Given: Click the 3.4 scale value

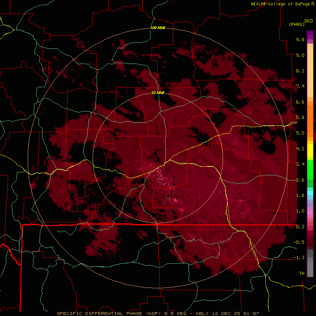Looking at the screenshot, I should tap(300, 164).
